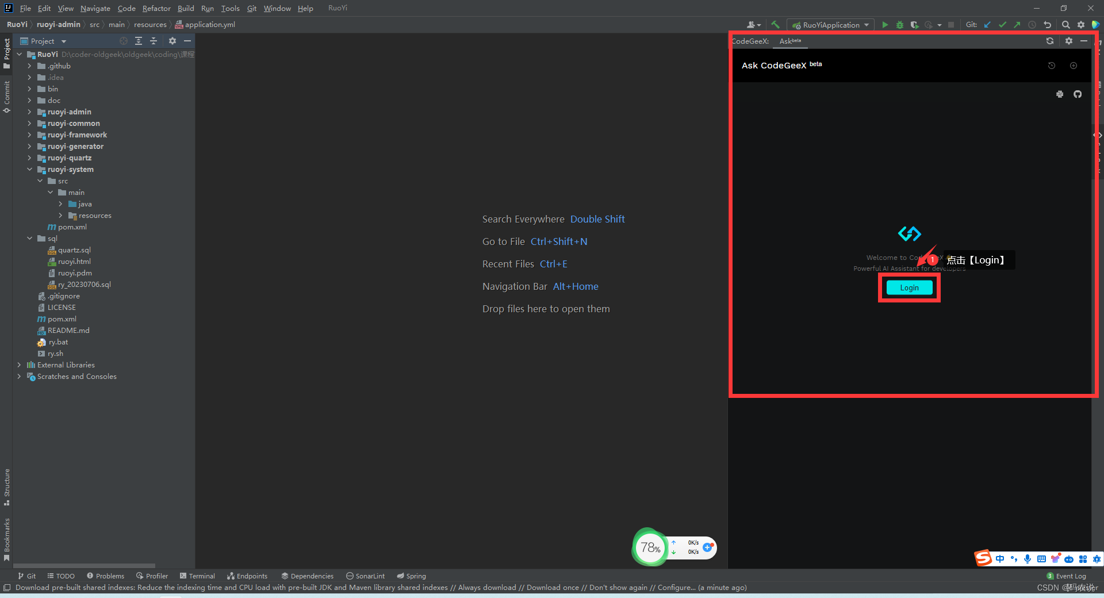Viewport: 1104px width, 598px height.
Task: Open CodeGeeX panel settings gear
Action: click(x=1069, y=41)
